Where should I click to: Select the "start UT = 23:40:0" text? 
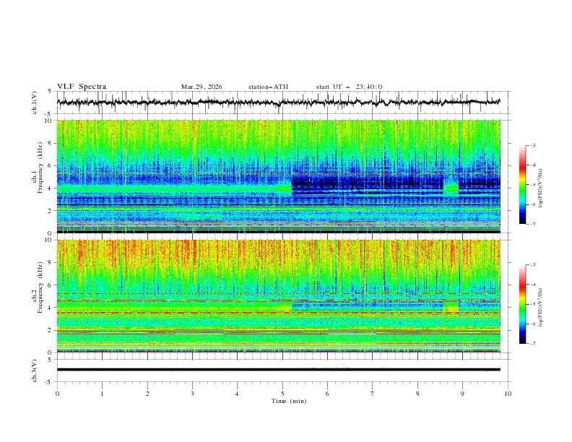coord(349,87)
